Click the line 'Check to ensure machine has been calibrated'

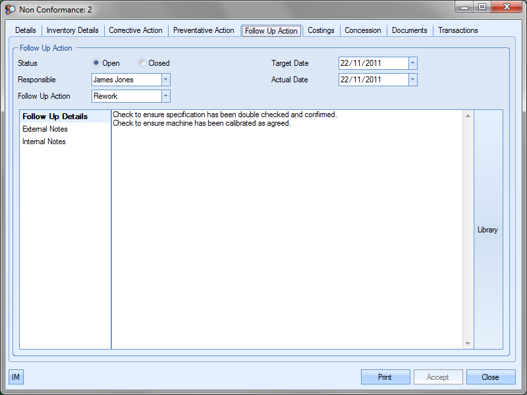point(202,123)
